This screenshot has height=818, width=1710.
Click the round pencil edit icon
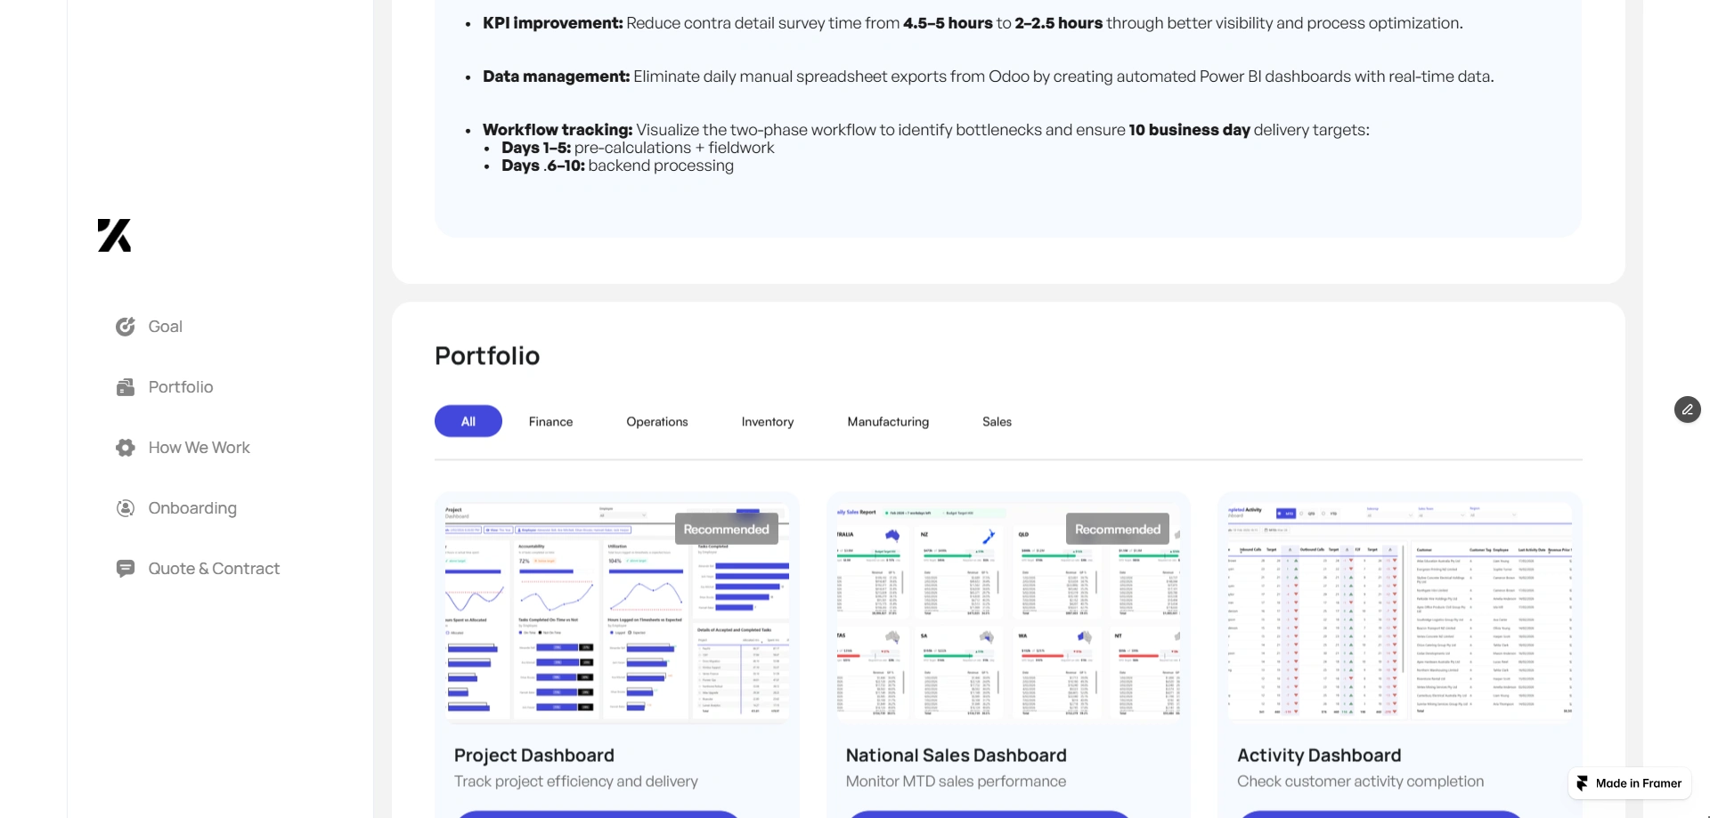tap(1688, 409)
